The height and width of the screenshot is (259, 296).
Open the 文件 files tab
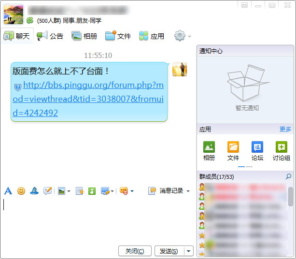click(118, 36)
